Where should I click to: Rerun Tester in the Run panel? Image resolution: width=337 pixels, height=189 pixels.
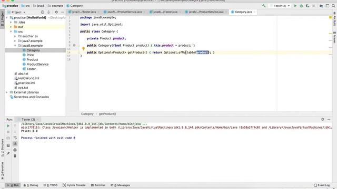(x=8, y=126)
